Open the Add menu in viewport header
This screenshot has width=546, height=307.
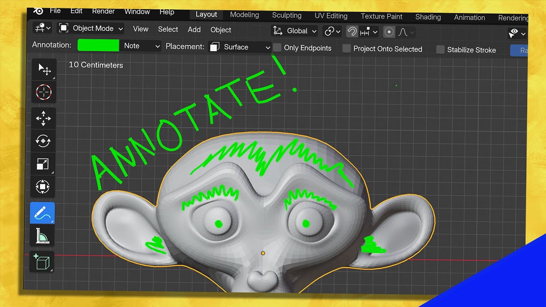194,29
